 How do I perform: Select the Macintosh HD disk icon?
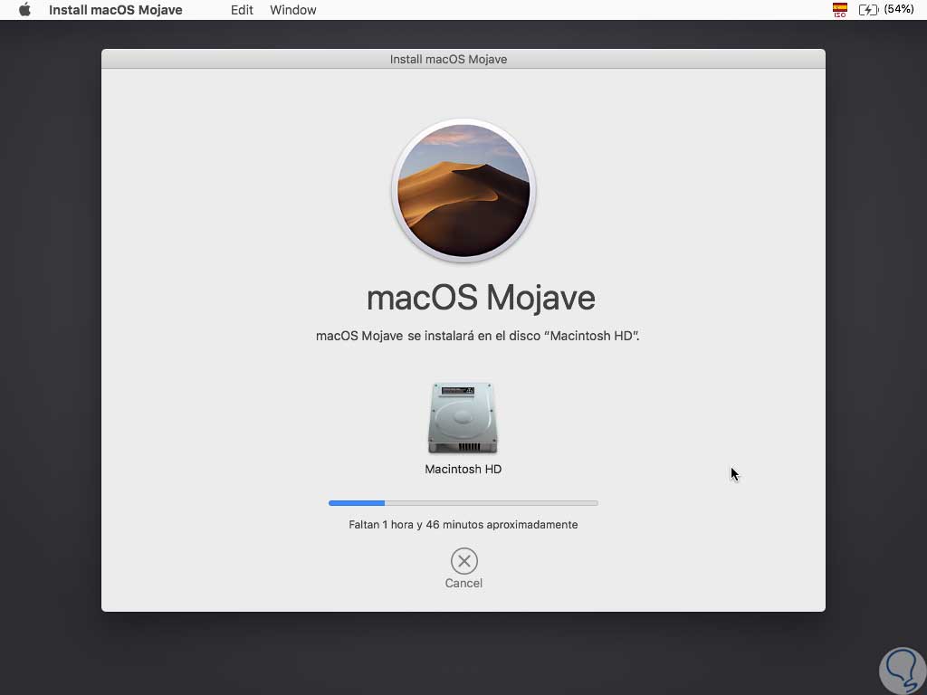click(463, 418)
